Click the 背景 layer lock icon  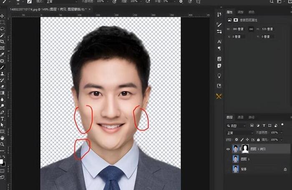pyautogui.click(x=285, y=169)
